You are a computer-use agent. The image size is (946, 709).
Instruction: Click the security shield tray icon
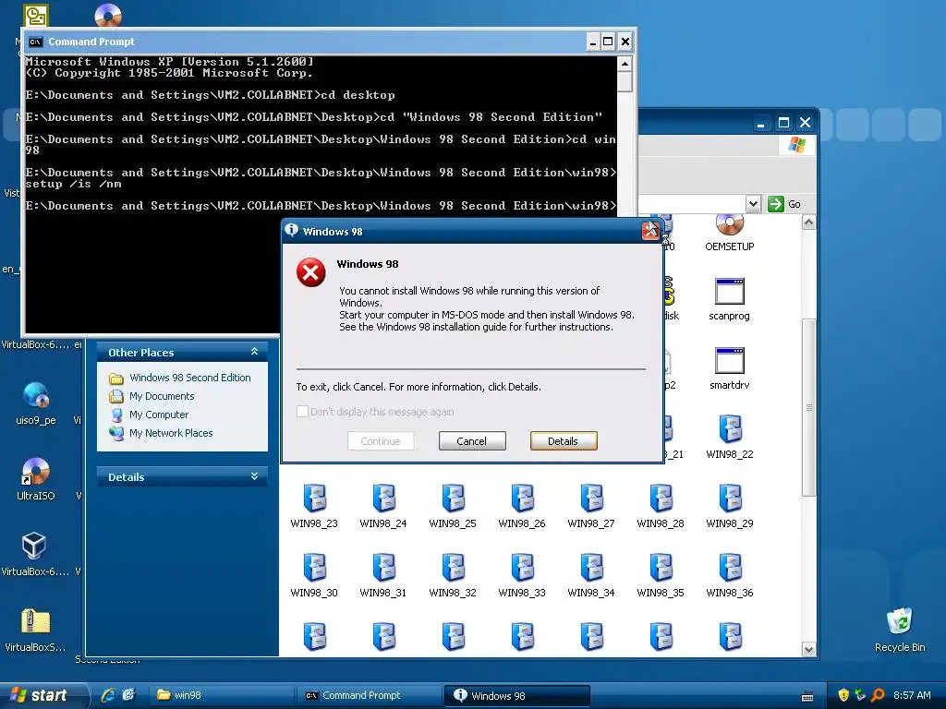[x=843, y=695]
